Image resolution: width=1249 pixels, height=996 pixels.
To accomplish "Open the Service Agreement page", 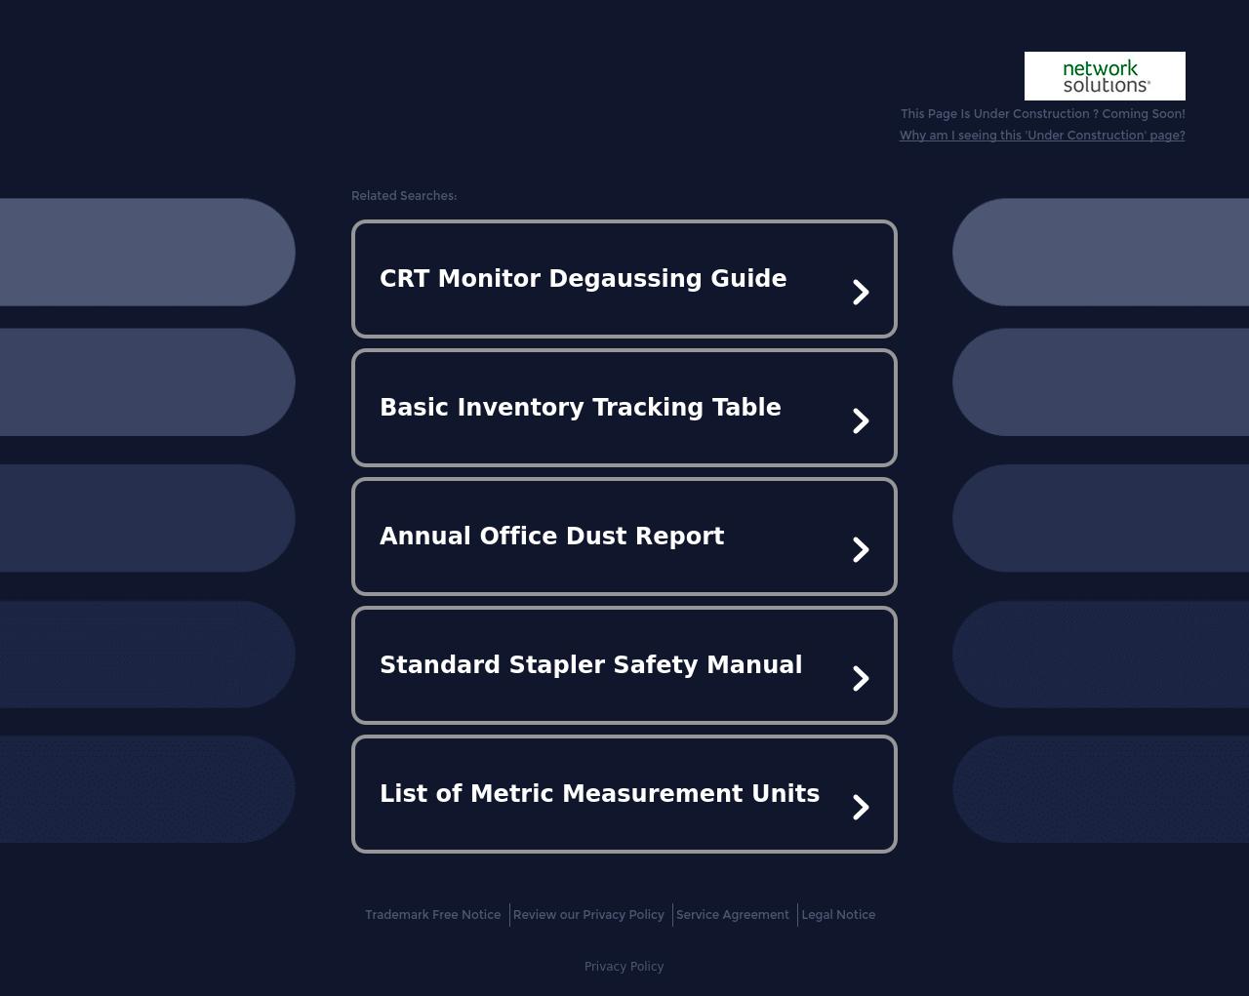I will 732,915.
